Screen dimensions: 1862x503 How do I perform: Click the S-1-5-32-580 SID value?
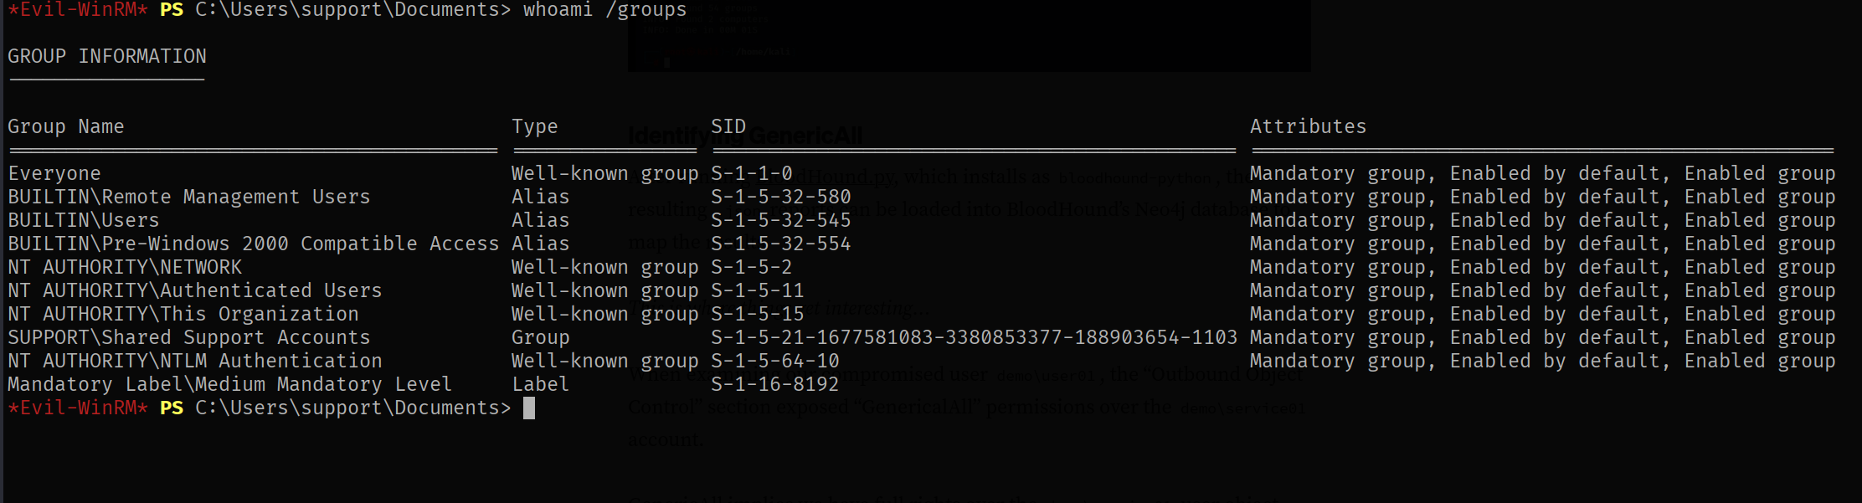point(781,197)
